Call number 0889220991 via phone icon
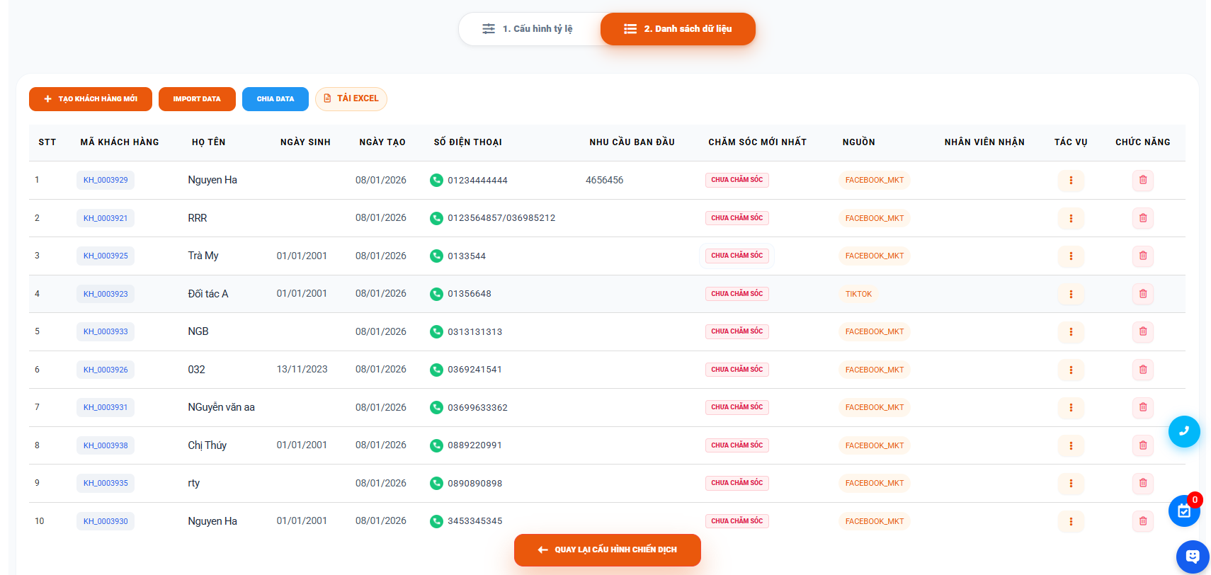 click(436, 445)
